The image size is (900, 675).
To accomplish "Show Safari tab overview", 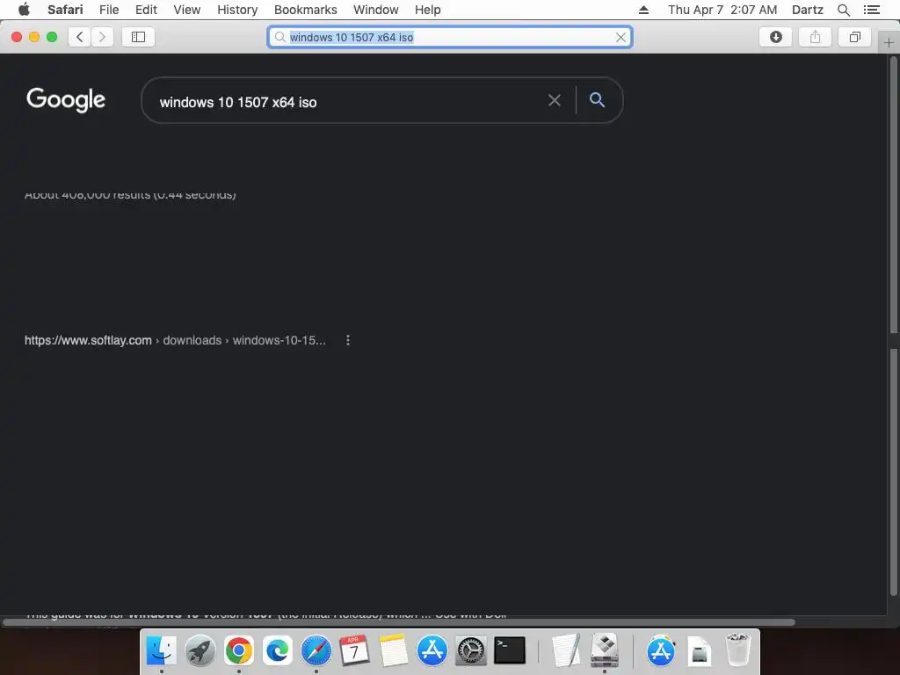I will [x=854, y=37].
